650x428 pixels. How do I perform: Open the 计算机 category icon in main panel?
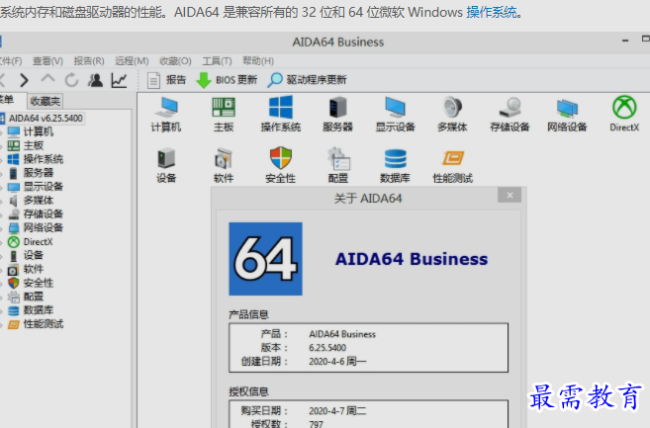coord(166,114)
